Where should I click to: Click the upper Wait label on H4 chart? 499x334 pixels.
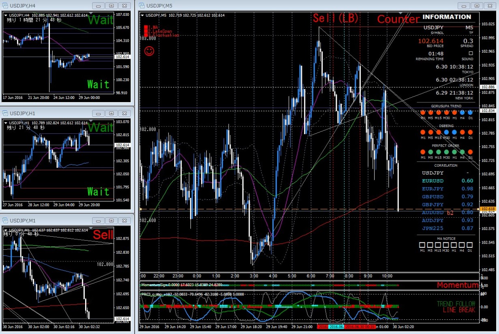(100, 20)
